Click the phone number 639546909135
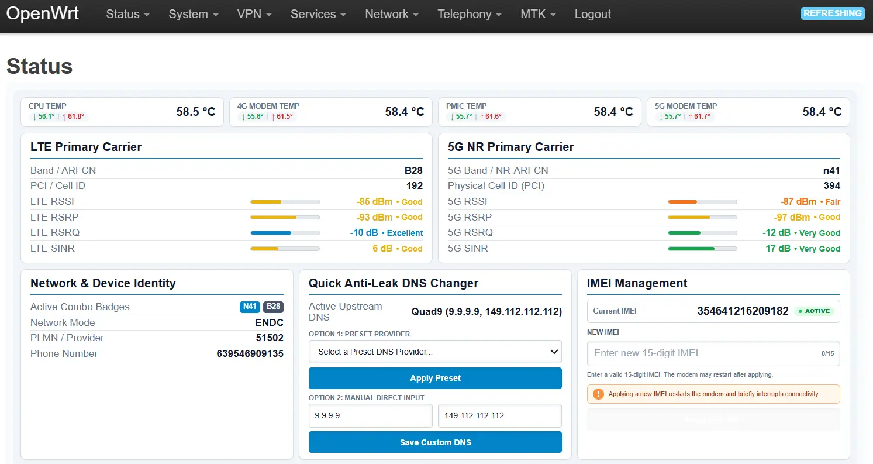The height and width of the screenshot is (464, 873). 250,353
